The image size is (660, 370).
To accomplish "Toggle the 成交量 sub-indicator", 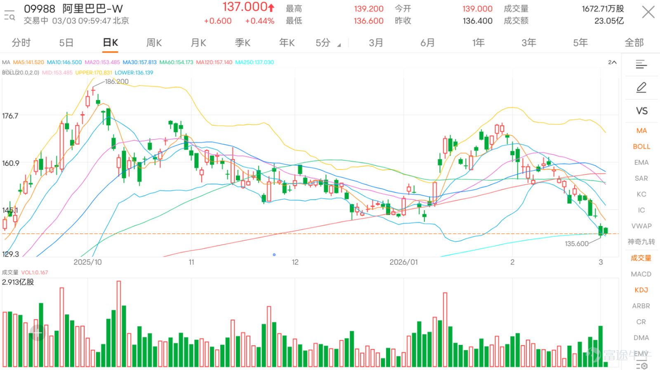I will click(641, 258).
